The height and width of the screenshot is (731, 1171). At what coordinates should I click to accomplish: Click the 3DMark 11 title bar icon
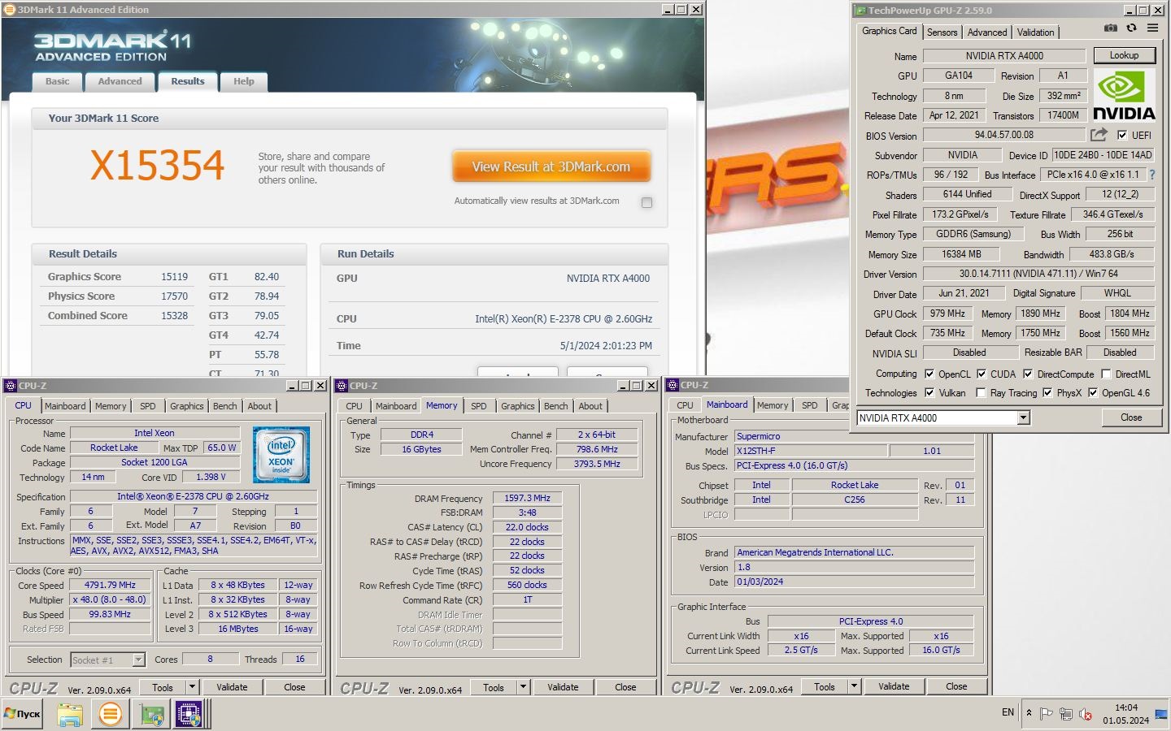[x=9, y=10]
